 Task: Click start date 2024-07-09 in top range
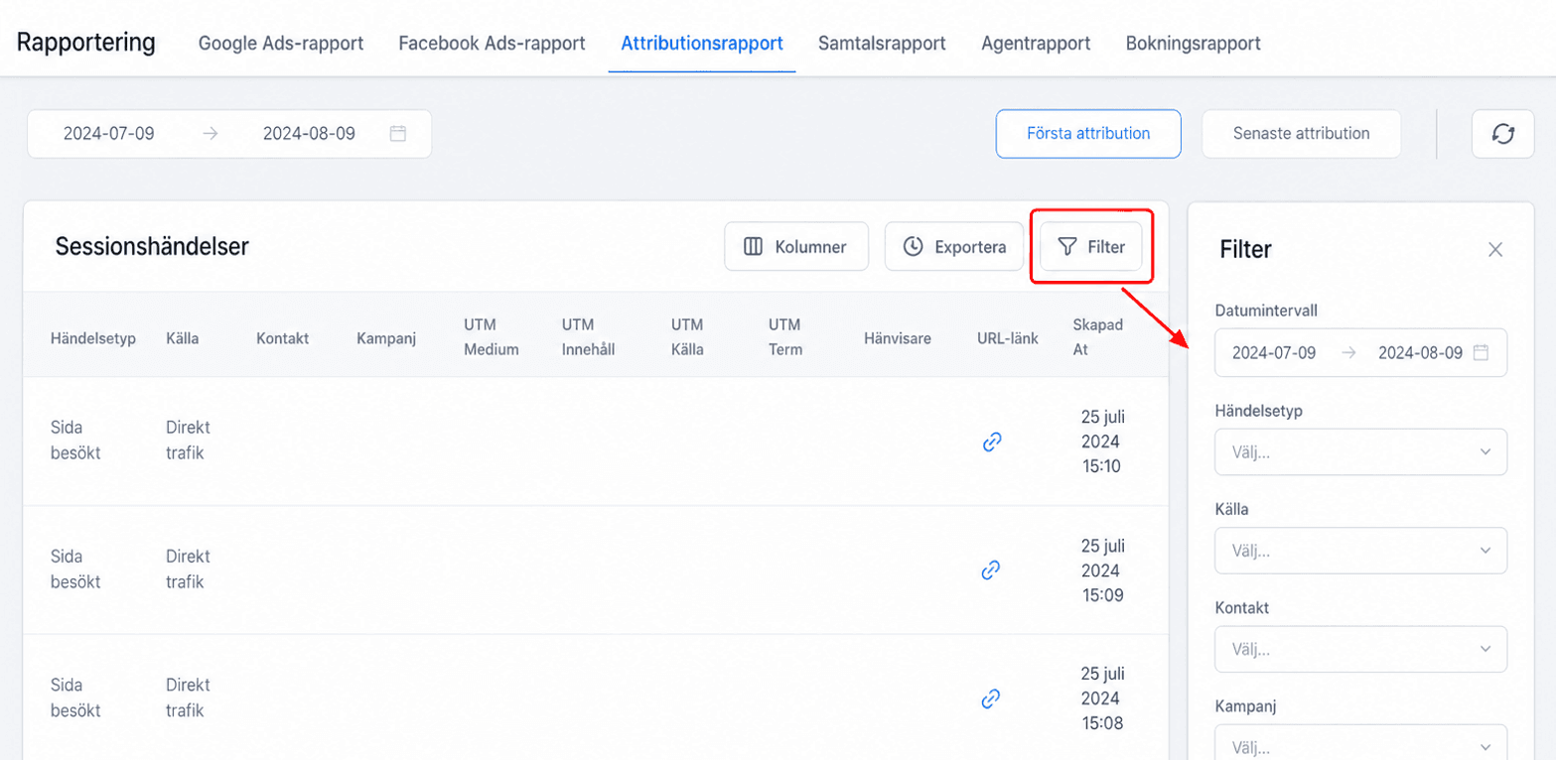click(109, 133)
